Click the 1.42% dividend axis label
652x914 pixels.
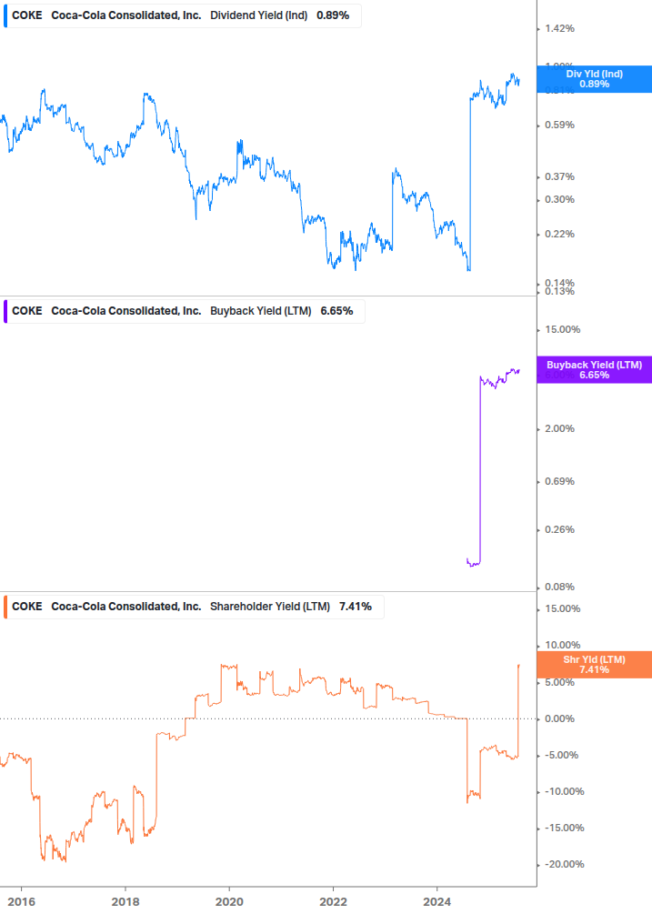coord(559,28)
